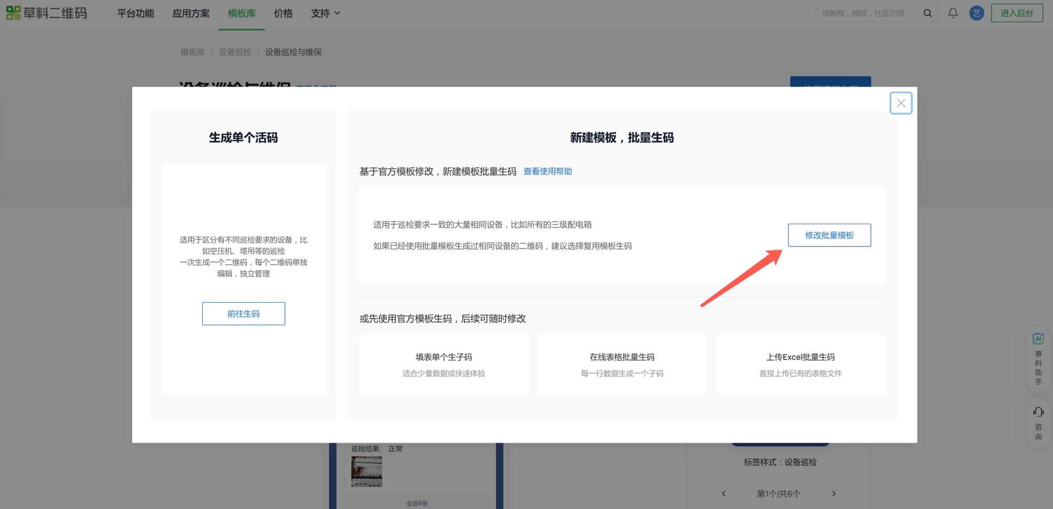This screenshot has width=1053, height=509.
Task: Open the 应用方案 menu
Action: [191, 13]
